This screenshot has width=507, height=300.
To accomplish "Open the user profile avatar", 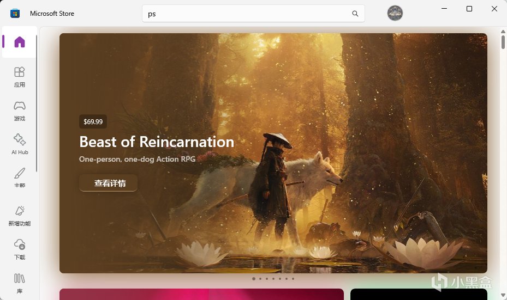I will [x=395, y=13].
